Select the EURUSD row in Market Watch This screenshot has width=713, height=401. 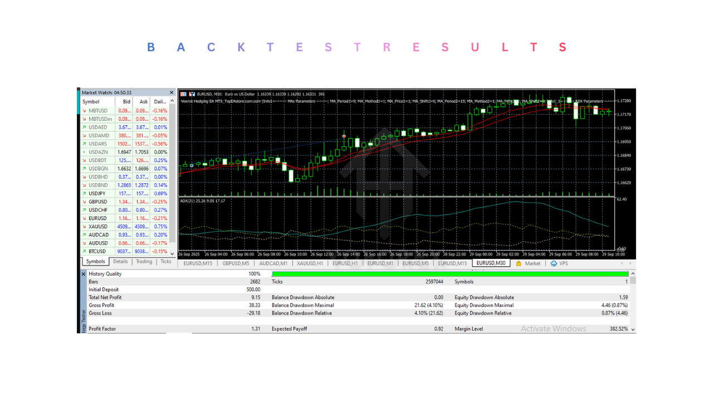[x=98, y=218]
